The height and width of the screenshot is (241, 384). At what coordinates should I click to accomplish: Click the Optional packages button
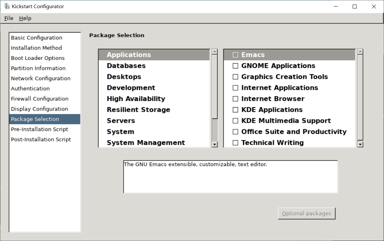pos(307,213)
